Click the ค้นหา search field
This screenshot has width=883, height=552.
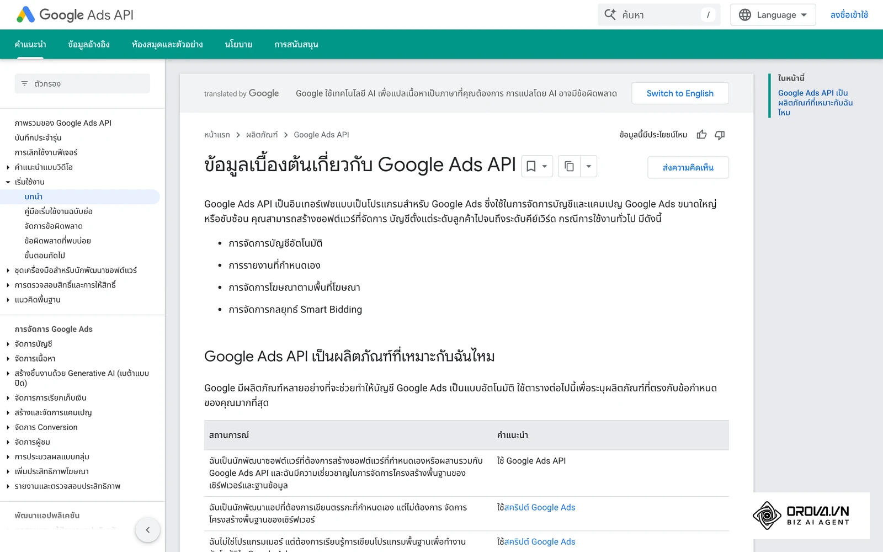659,15
